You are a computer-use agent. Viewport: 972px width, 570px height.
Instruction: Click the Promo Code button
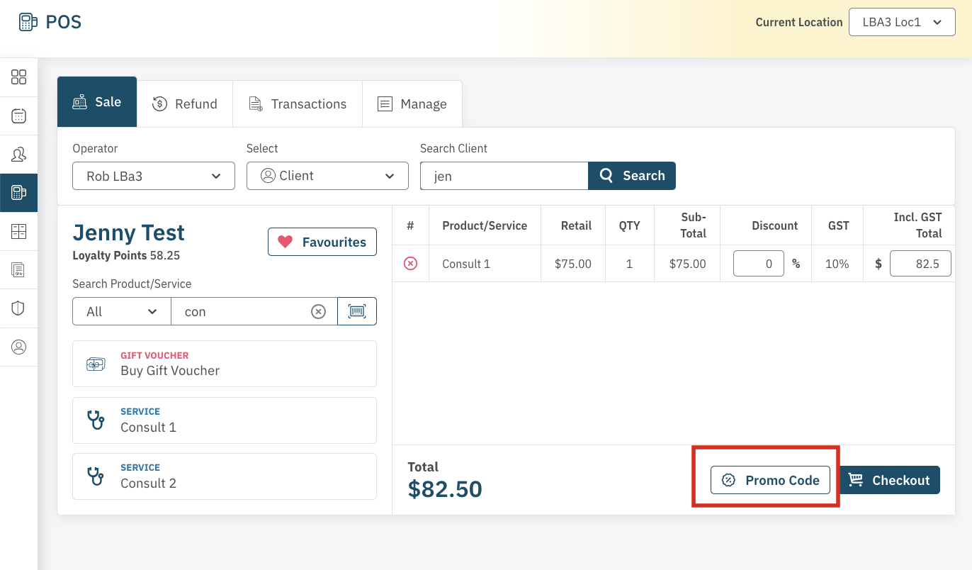770,480
